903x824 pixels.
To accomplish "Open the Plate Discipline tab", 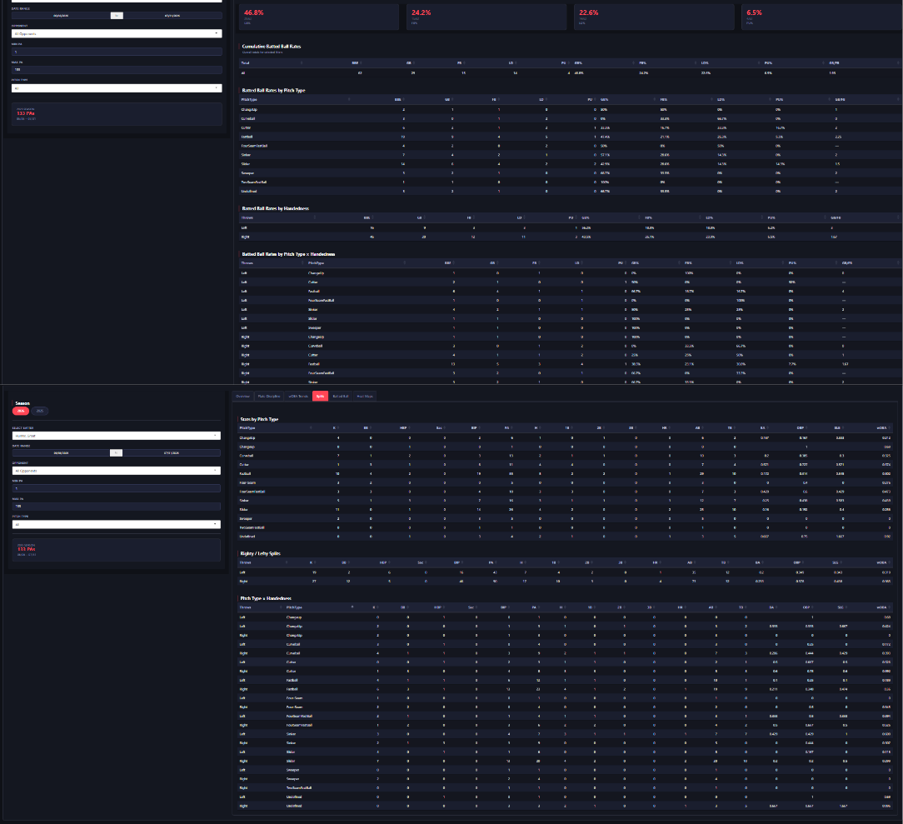I will pyautogui.click(x=269, y=396).
